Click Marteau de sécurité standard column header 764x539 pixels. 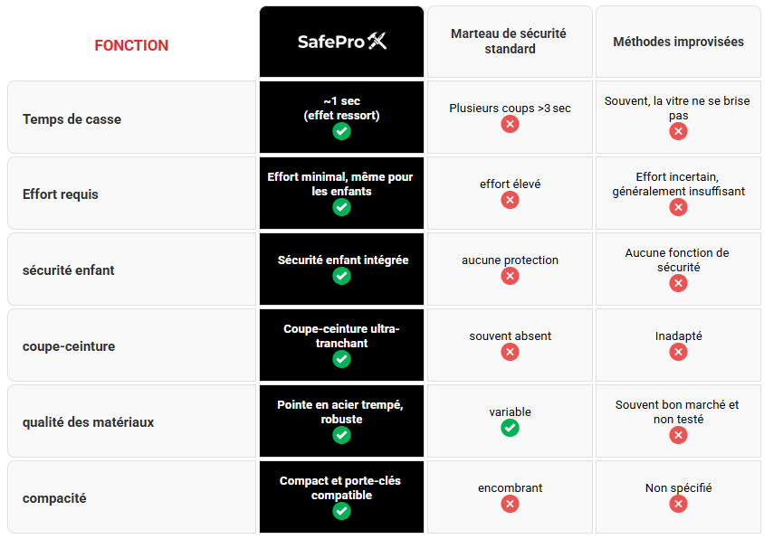tap(509, 41)
